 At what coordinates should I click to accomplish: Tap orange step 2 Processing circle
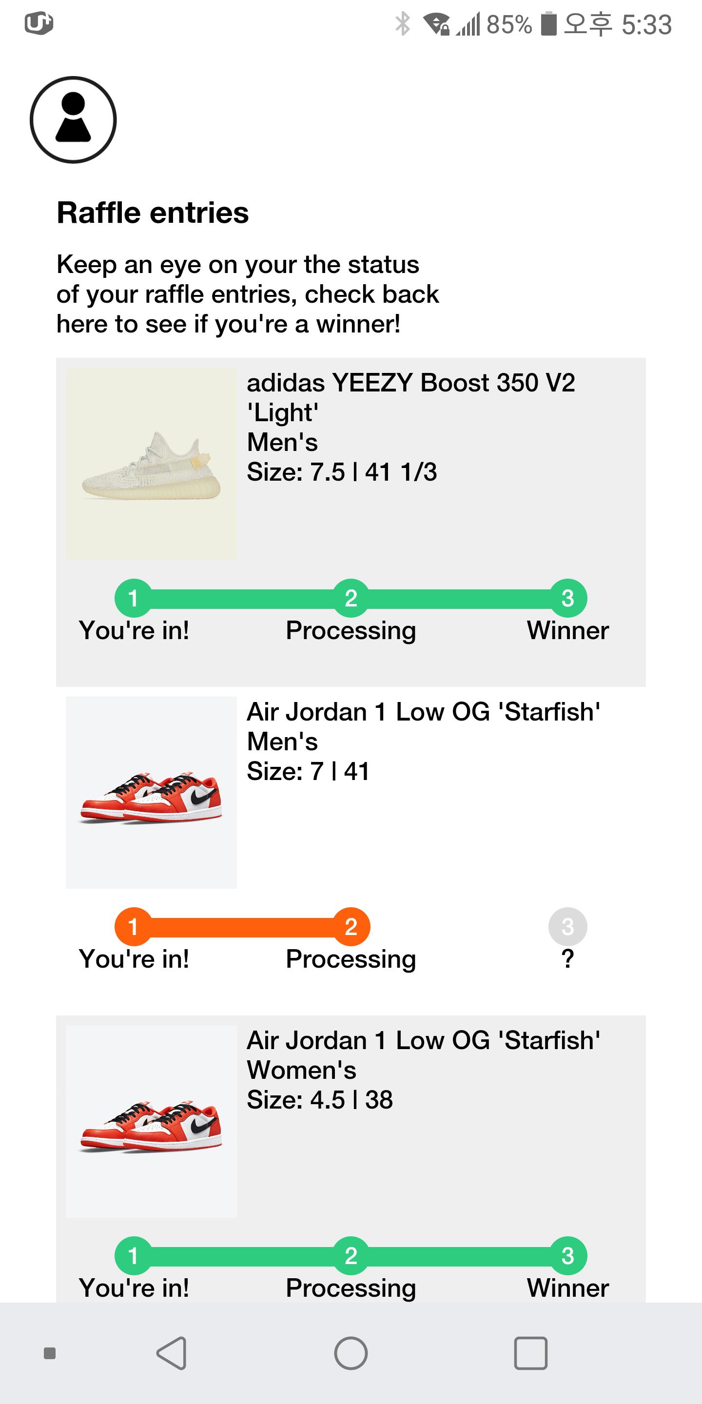click(x=351, y=927)
